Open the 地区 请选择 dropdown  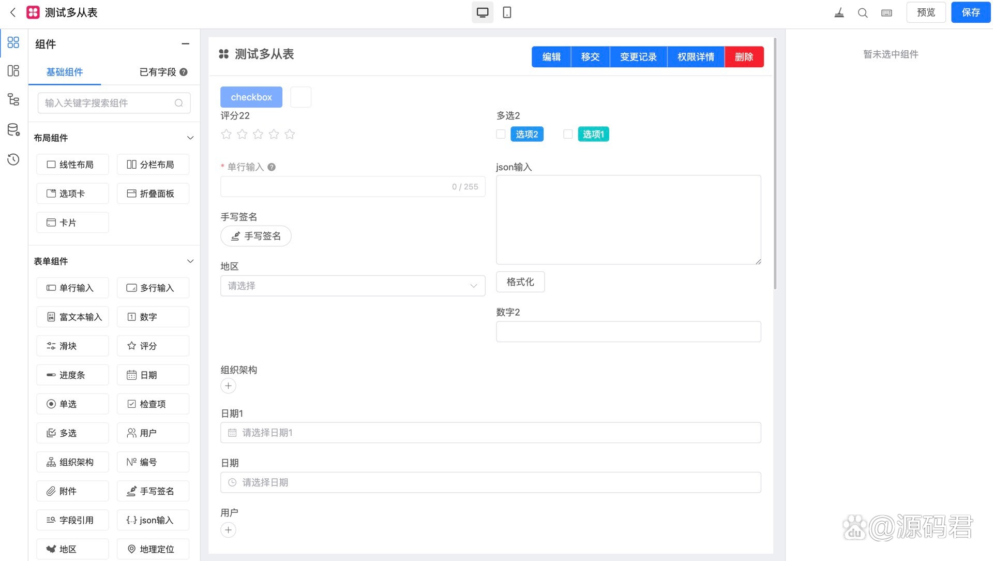pos(353,286)
